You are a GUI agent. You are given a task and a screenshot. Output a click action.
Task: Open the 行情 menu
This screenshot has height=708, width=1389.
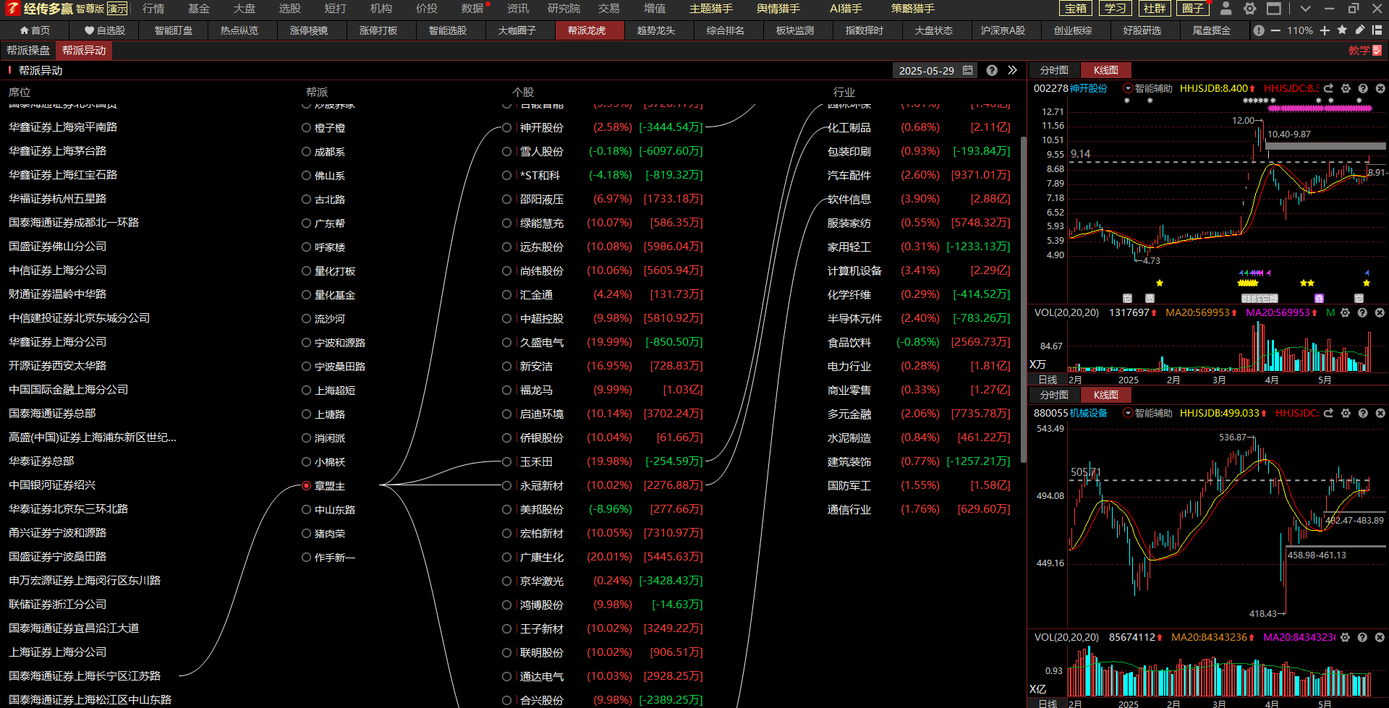click(153, 9)
